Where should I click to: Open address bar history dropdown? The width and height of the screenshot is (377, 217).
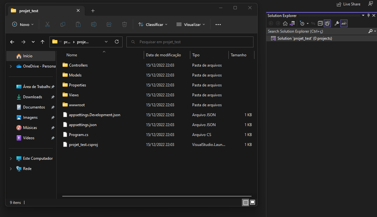106,42
